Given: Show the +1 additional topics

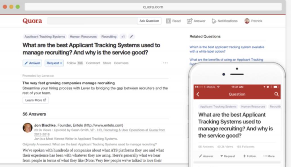Looking at the screenshot, I should tap(123, 37).
